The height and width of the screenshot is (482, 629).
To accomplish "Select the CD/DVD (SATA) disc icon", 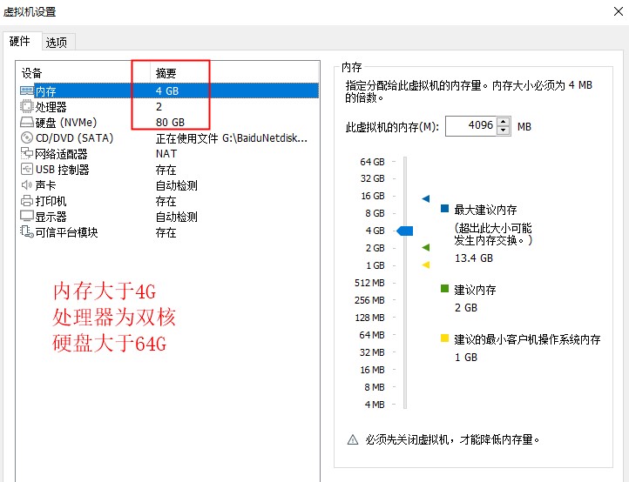I will click(27, 137).
